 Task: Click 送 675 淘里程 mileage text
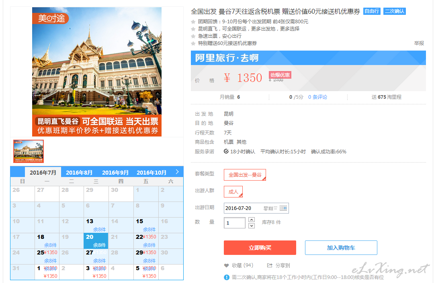387,97
